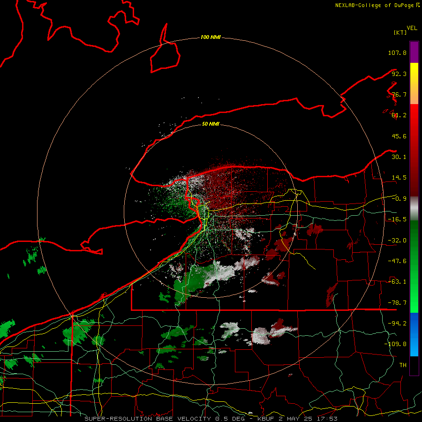The width and height of the screenshot is (422, 422).
Task: Pick the dark TH segment at scale bottom
Action: [414, 365]
